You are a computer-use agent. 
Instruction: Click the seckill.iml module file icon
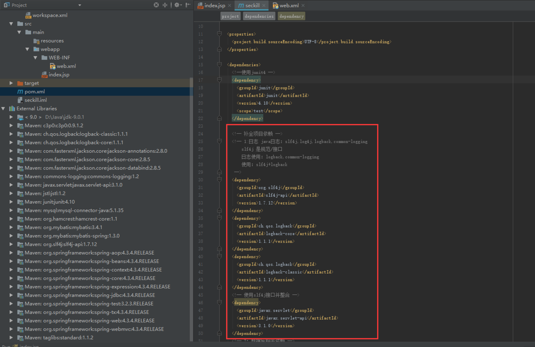click(20, 100)
